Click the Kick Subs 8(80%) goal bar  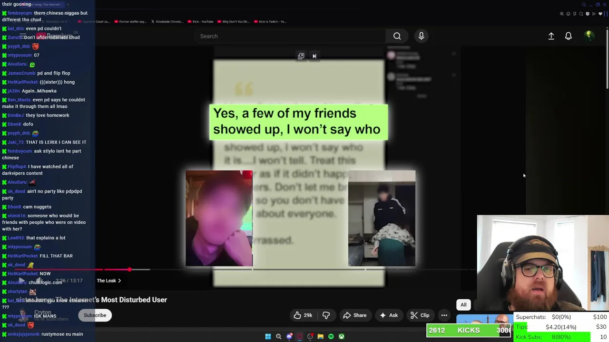point(561,337)
